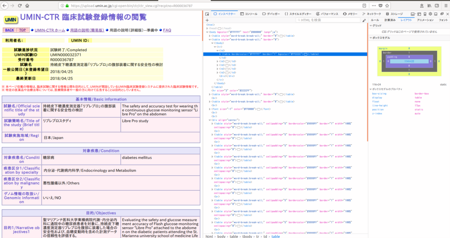Save page to Pocket
The image size is (450, 238).
380,6
